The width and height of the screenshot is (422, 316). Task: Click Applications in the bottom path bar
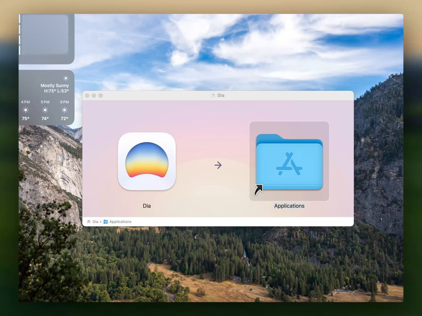pyautogui.click(x=117, y=222)
